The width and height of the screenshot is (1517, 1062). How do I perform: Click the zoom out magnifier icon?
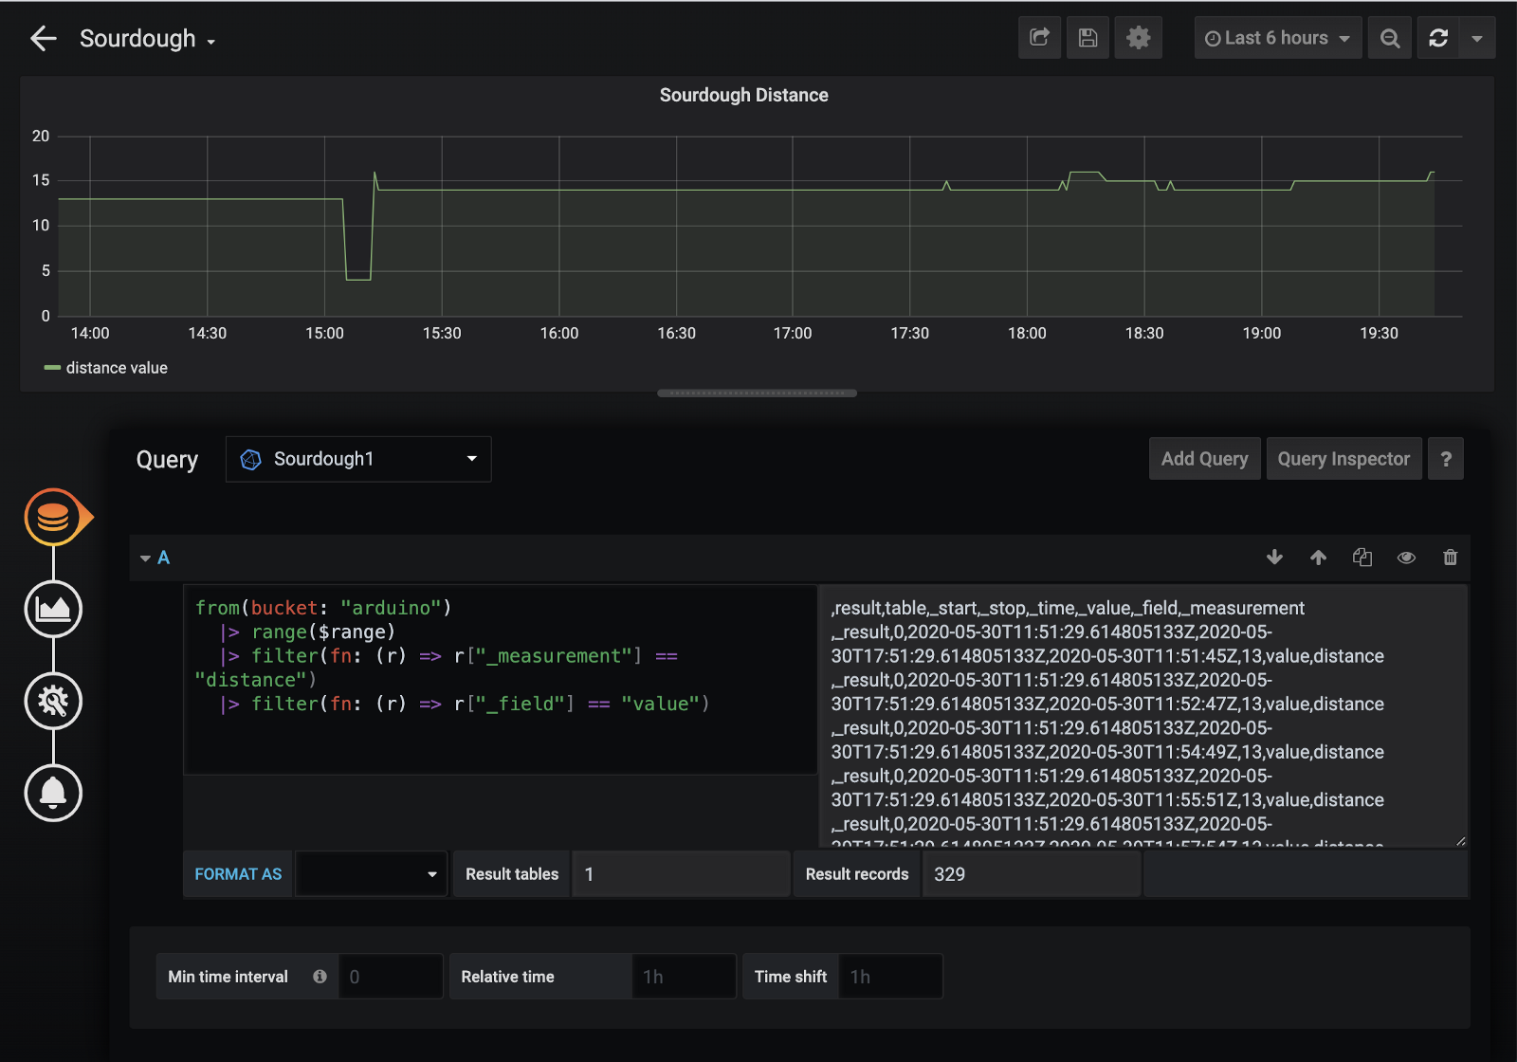pyautogui.click(x=1390, y=38)
